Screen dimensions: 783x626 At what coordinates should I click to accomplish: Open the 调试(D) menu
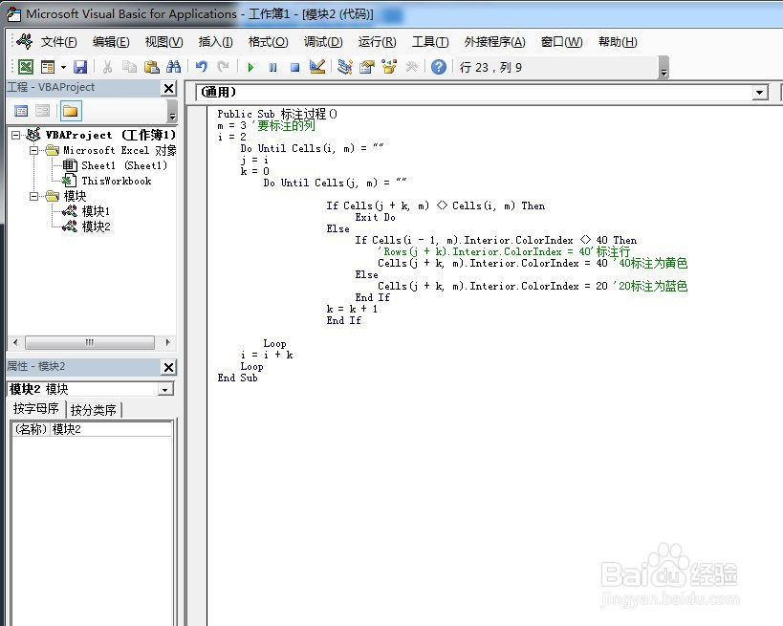pyautogui.click(x=323, y=42)
